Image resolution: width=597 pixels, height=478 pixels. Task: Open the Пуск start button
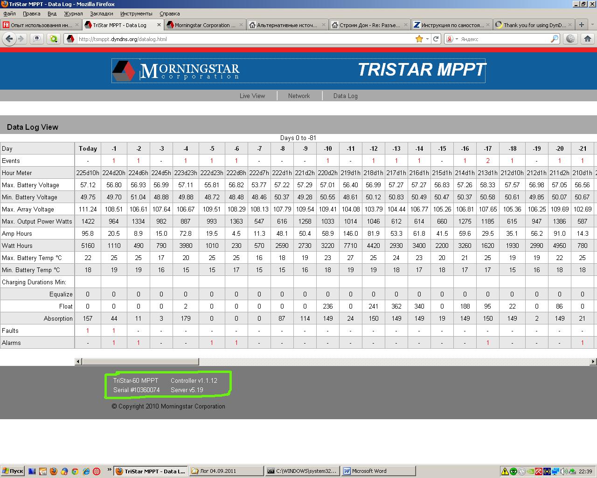13,471
